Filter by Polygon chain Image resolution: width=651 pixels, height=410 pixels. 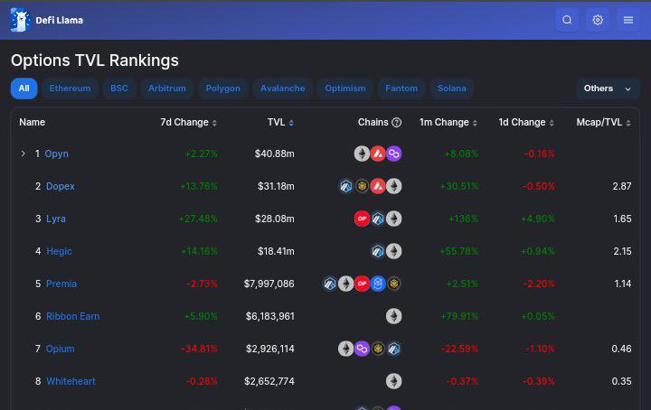point(223,89)
